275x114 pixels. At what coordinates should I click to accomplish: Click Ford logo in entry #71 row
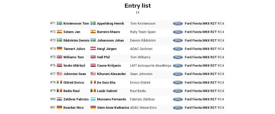coord(178,24)
